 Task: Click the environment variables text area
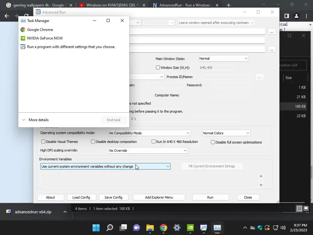[x=150, y=181]
